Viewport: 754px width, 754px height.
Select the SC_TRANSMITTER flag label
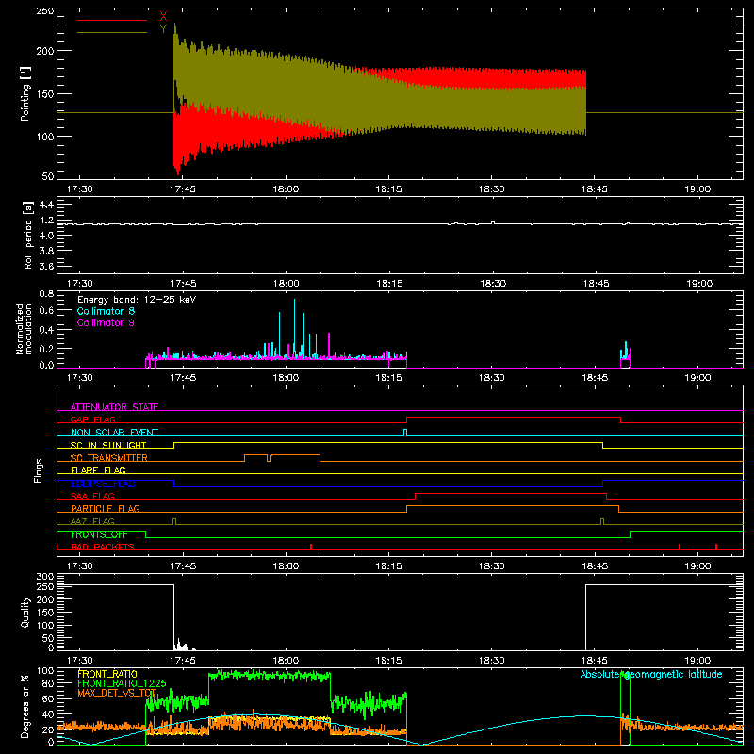coord(109,458)
